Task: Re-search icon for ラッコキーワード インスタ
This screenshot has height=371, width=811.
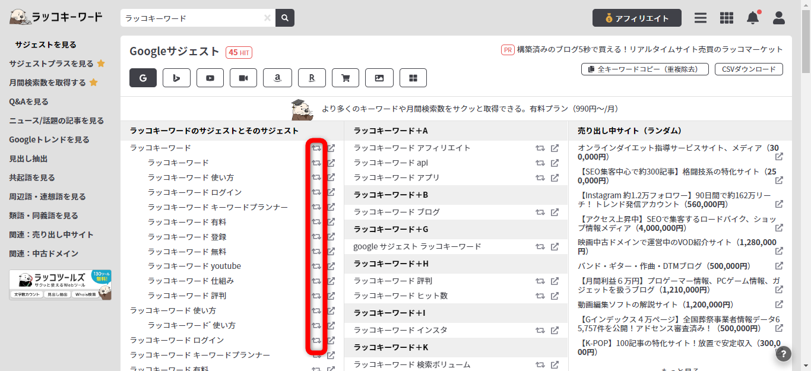Action: [540, 330]
